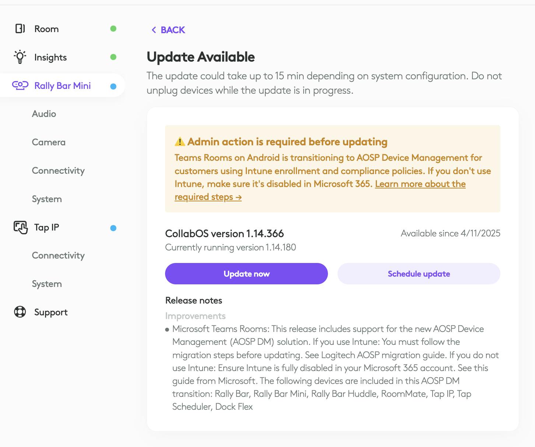The image size is (535, 447).
Task: Click the yellow warning triangle icon
Action: pos(180,142)
